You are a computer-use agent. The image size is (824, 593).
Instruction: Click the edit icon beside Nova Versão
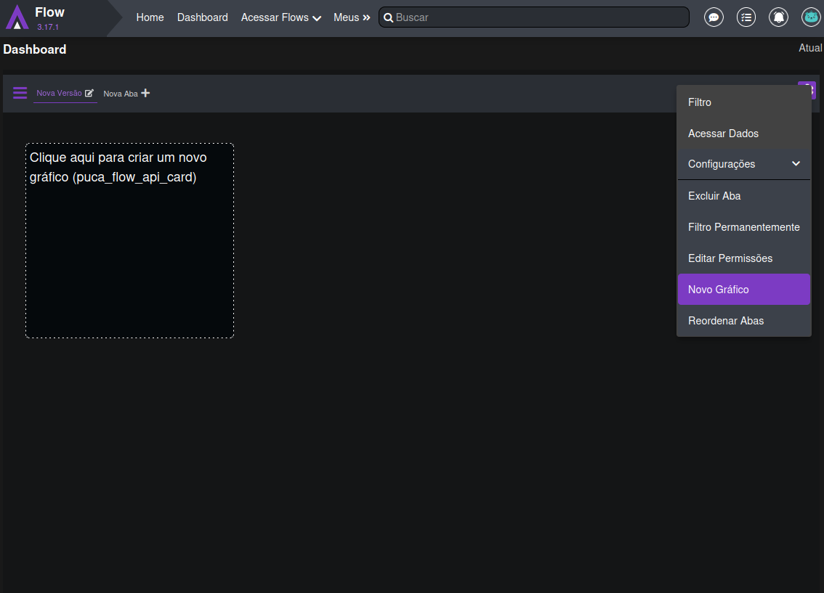pyautogui.click(x=89, y=93)
